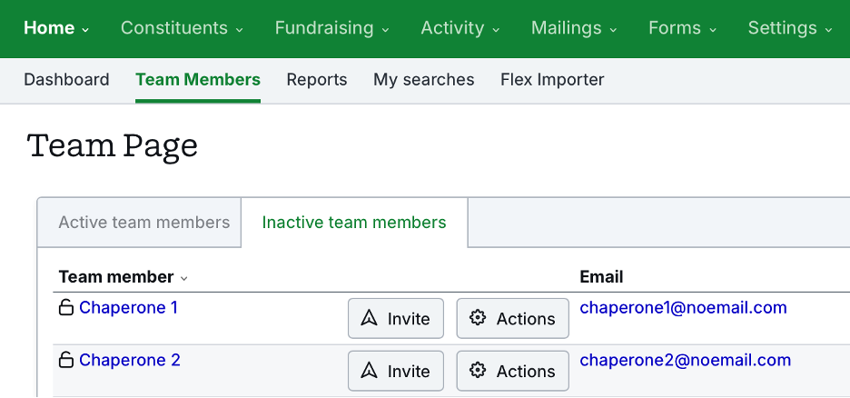Open Actions menu for Chaperone 2

pos(512,371)
